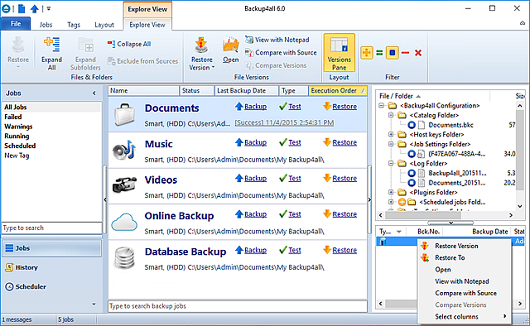Click the quick access backup up-arrow icon
The image size is (530, 326).
[34, 8]
